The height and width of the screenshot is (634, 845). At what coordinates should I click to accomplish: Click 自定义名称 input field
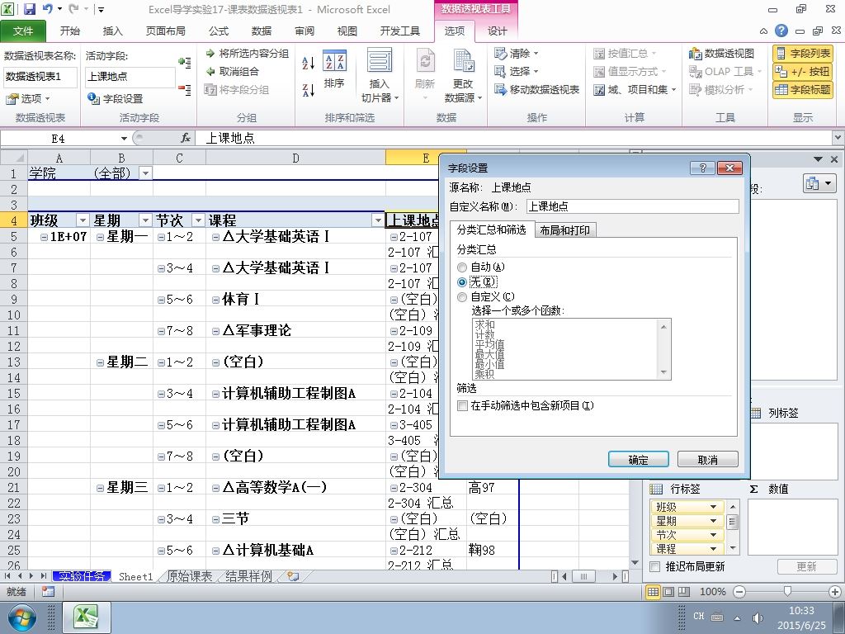point(632,206)
